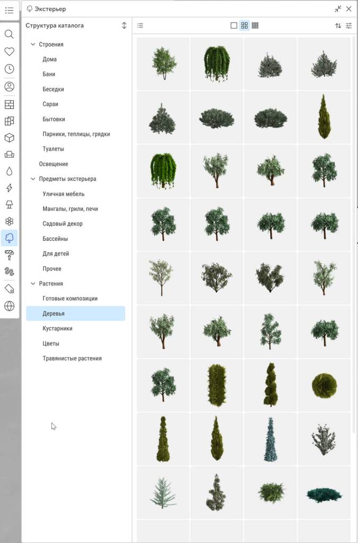Open recent items clock icon
Screen dimensions: 358x543
(9, 69)
